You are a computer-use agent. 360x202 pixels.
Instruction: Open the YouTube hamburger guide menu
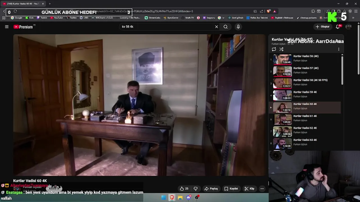[x=7, y=27]
